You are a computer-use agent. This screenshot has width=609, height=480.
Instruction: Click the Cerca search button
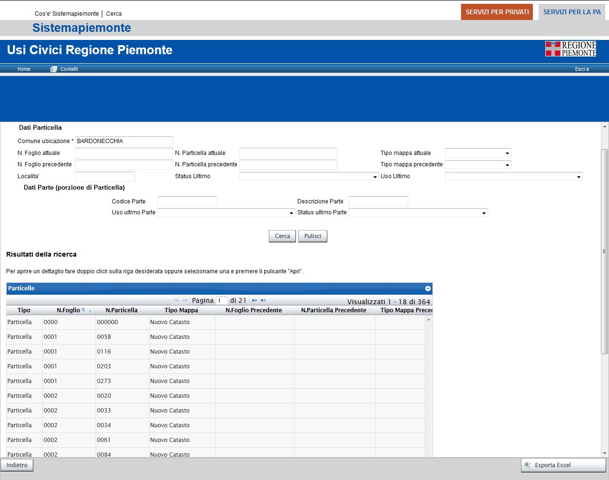[282, 236]
